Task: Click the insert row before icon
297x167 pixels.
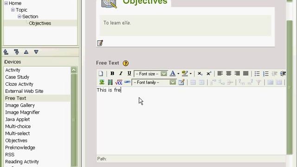Action: pyautogui.click(x=213, y=82)
